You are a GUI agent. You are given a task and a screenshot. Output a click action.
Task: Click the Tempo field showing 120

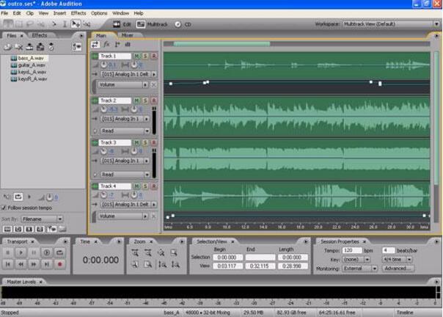(352, 250)
